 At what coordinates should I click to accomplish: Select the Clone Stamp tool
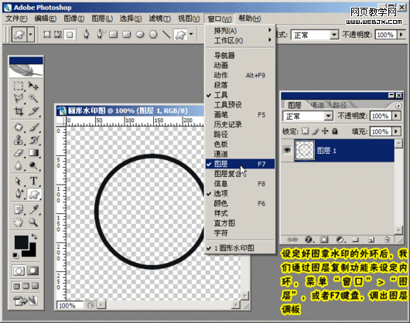[x=18, y=140]
